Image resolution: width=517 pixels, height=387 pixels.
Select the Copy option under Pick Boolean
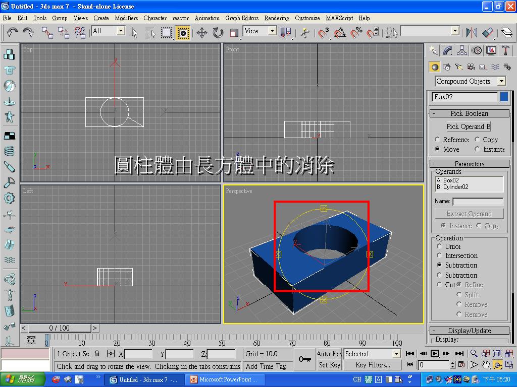click(477, 139)
